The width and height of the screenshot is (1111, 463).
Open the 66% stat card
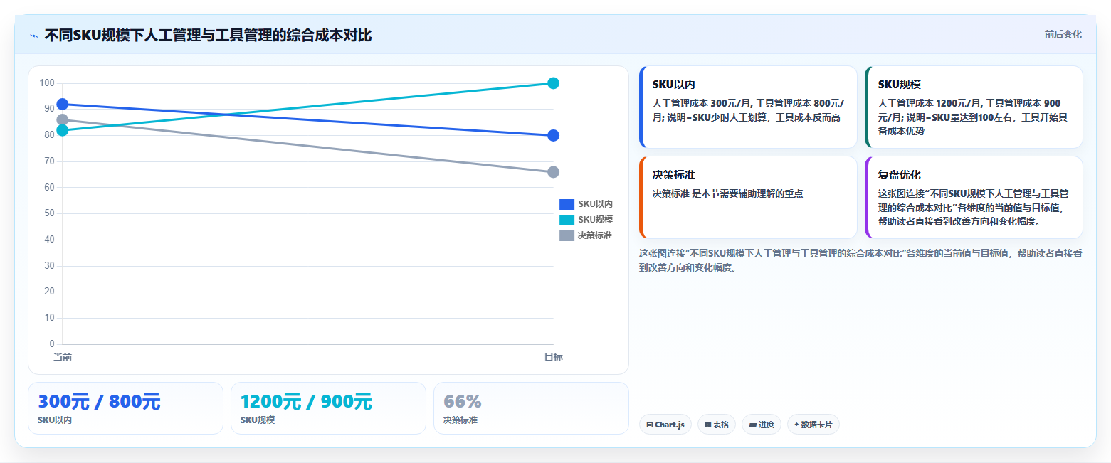pyautogui.click(x=531, y=408)
